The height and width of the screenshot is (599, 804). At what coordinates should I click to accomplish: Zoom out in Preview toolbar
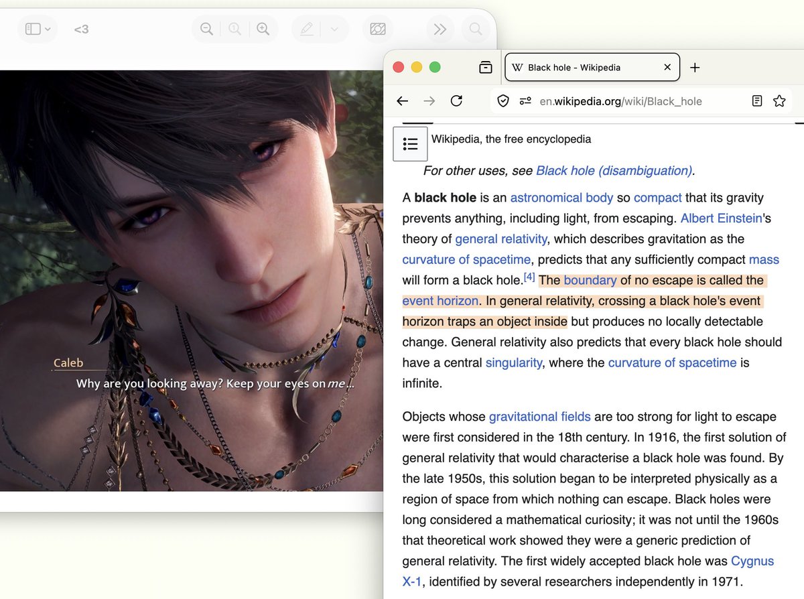tap(206, 29)
